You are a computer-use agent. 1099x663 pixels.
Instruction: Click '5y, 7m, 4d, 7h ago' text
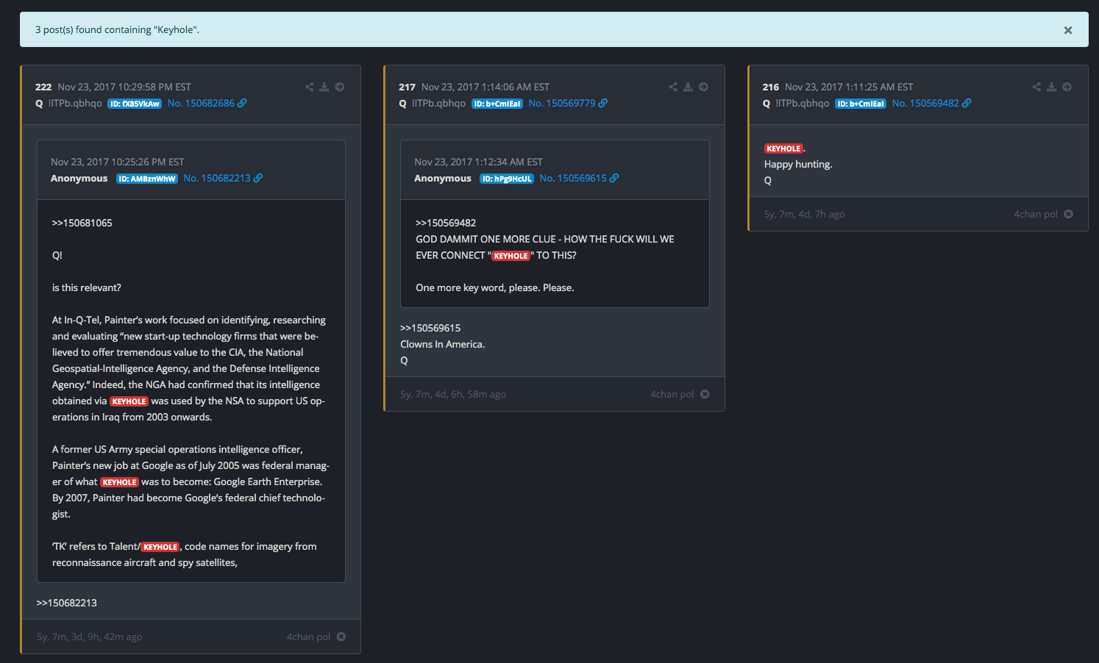coord(804,215)
